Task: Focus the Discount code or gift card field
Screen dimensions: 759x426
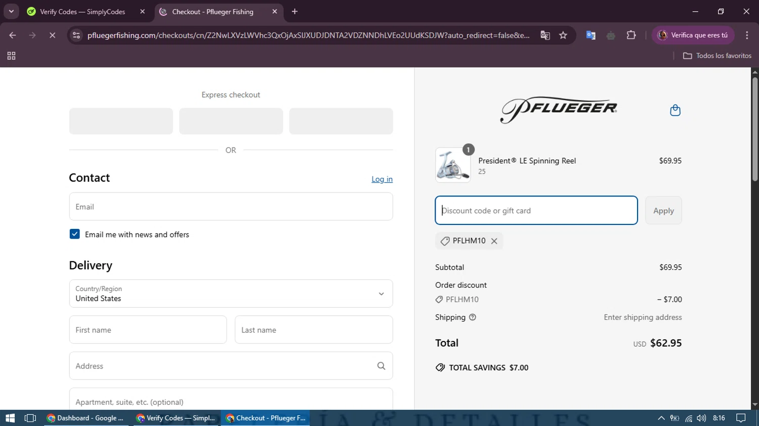Action: (x=536, y=210)
